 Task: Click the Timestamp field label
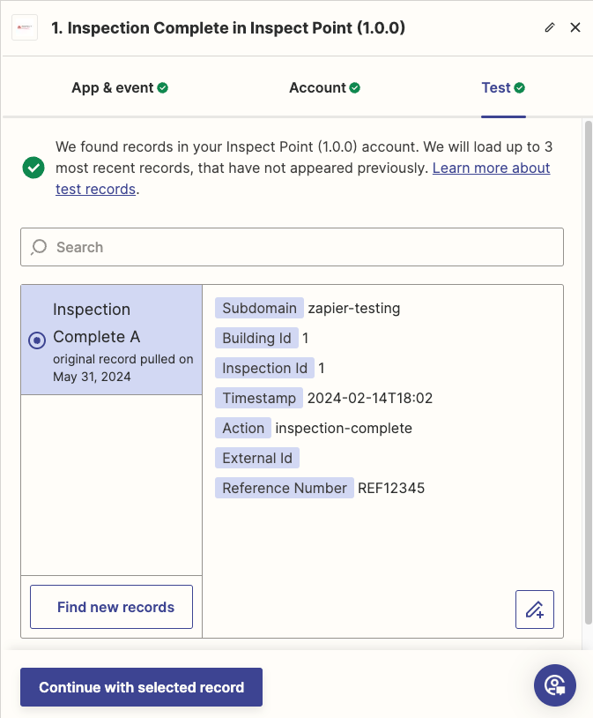pos(259,398)
